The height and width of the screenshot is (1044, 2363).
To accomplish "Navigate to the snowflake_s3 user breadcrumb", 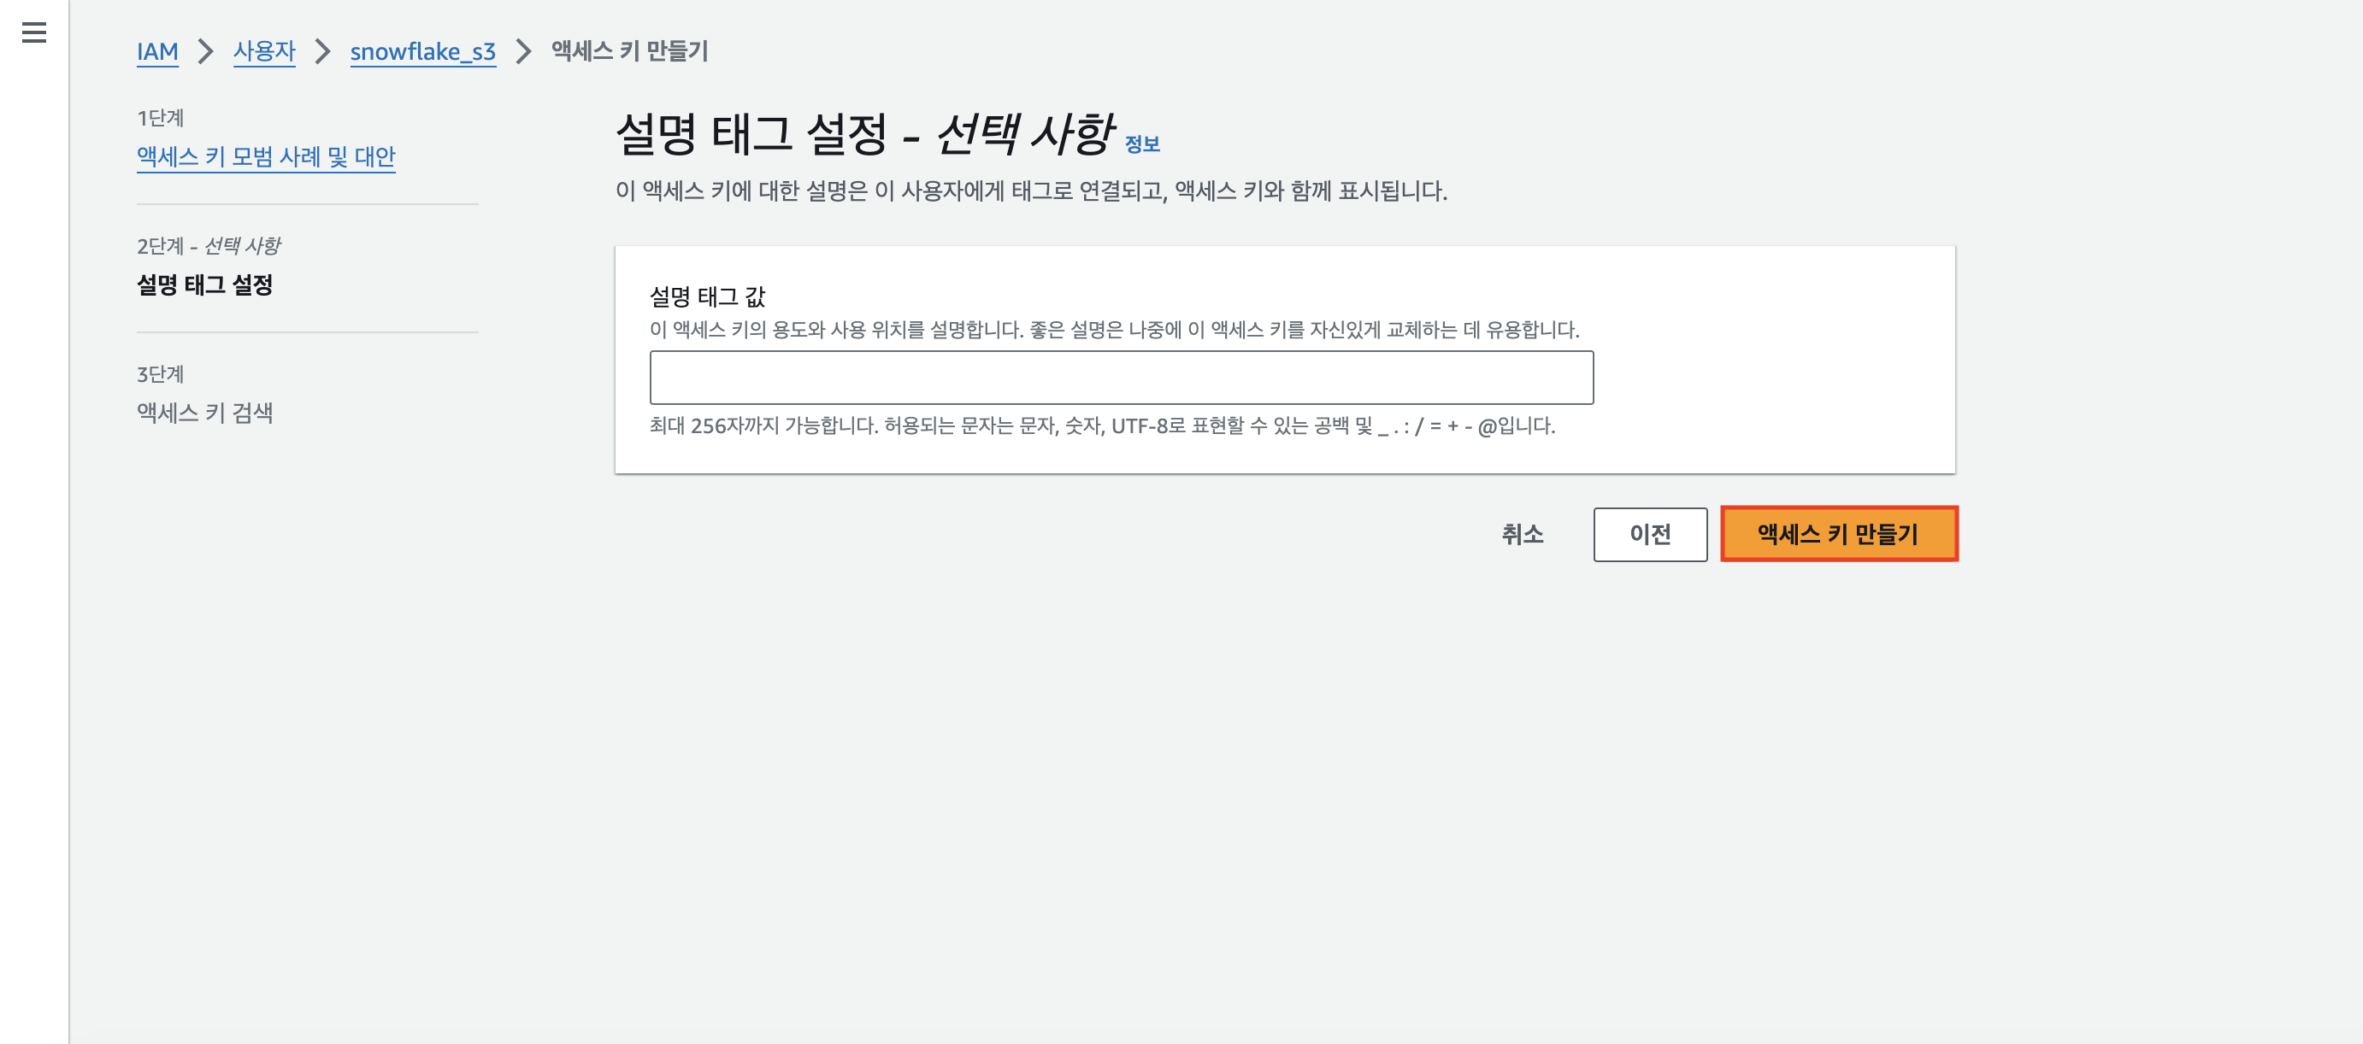I will point(422,51).
